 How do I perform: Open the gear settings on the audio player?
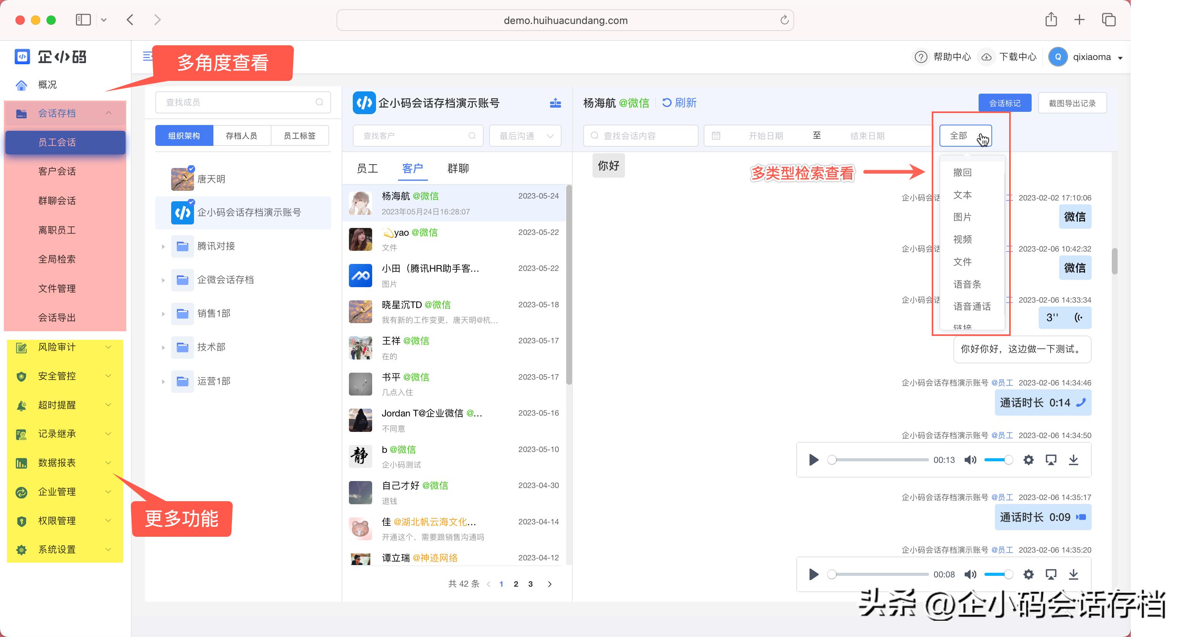coord(1029,460)
